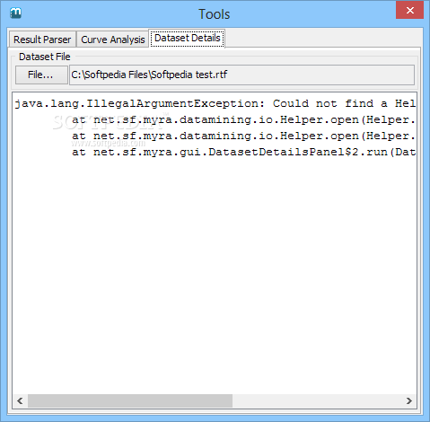This screenshot has width=430, height=422.
Task: Click the File... browse button
Action: click(x=41, y=75)
